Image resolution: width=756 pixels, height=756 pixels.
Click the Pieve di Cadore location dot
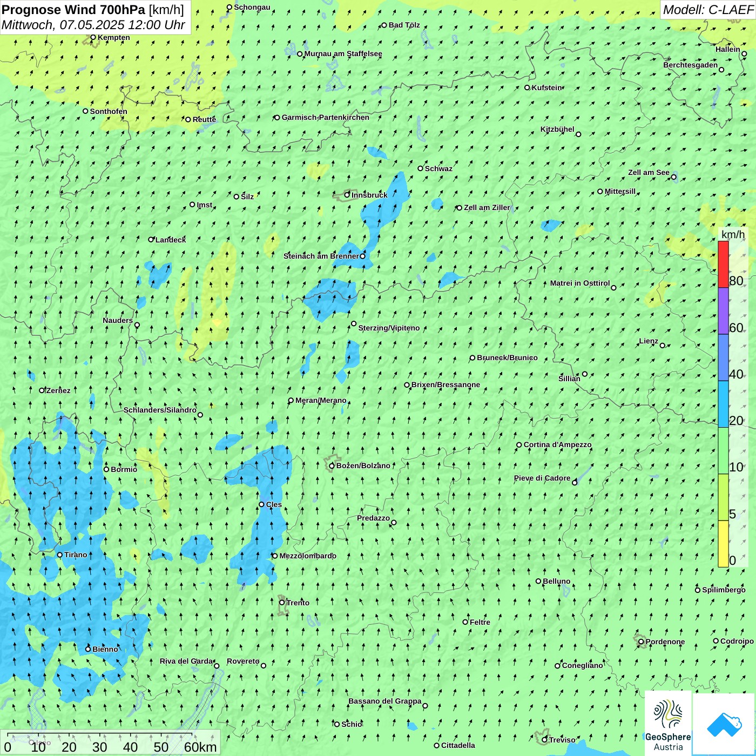(575, 482)
